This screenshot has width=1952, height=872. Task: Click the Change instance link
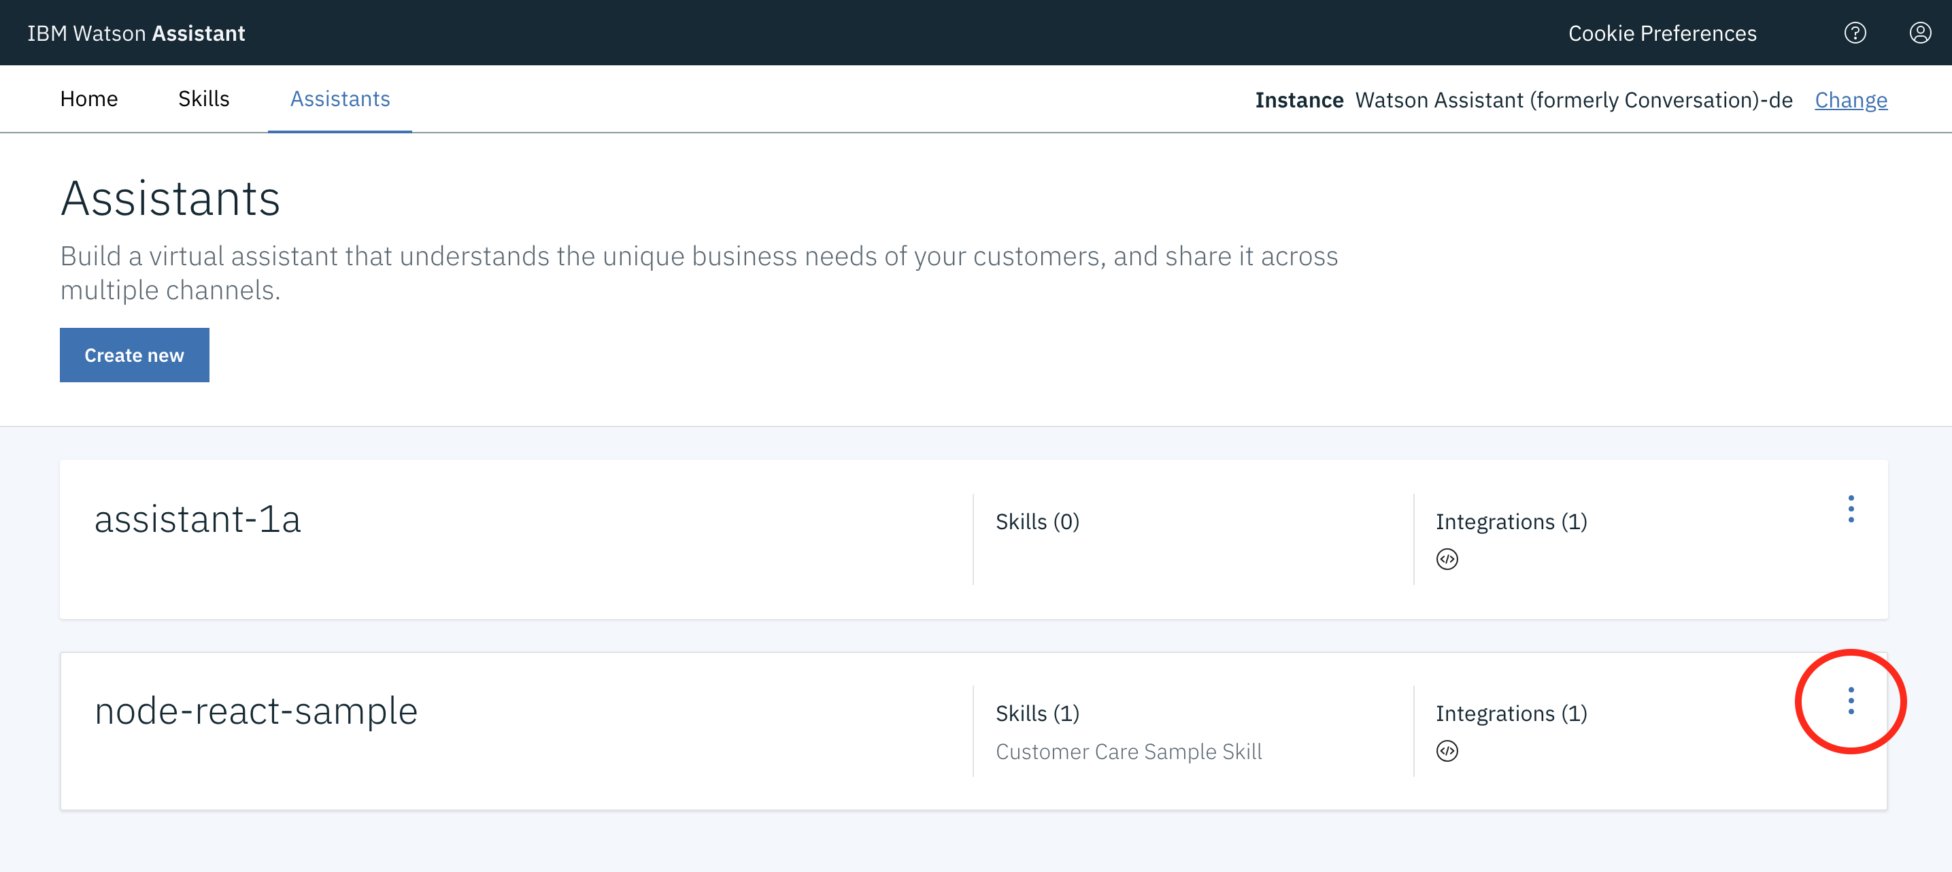pos(1850,100)
